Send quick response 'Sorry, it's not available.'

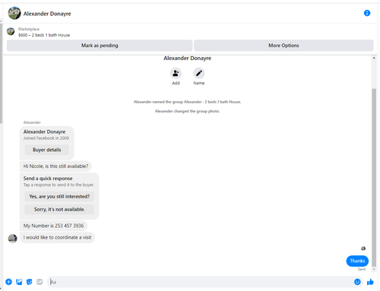click(59, 210)
